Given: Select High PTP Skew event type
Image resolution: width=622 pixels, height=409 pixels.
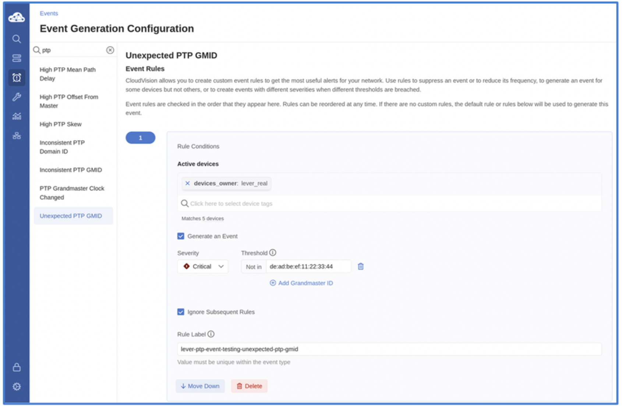Looking at the screenshot, I should tap(61, 124).
